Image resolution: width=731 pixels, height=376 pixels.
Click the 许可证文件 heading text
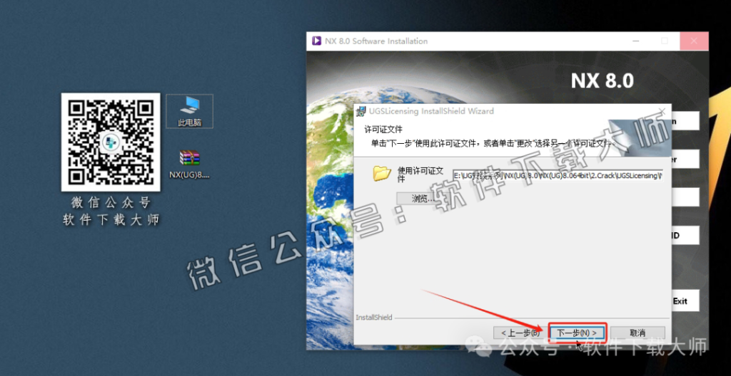pyautogui.click(x=383, y=129)
